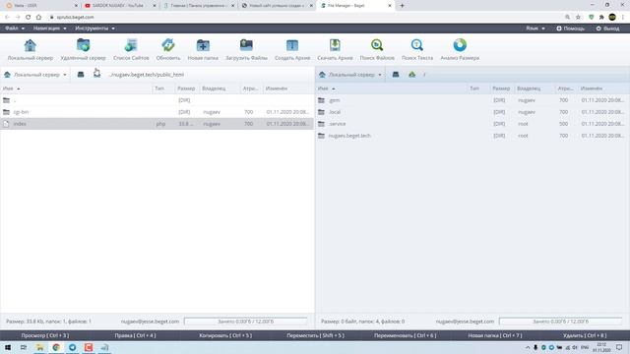Click left panel root-directory drive icon
This screenshot has width=630, height=354.
[x=81, y=75]
